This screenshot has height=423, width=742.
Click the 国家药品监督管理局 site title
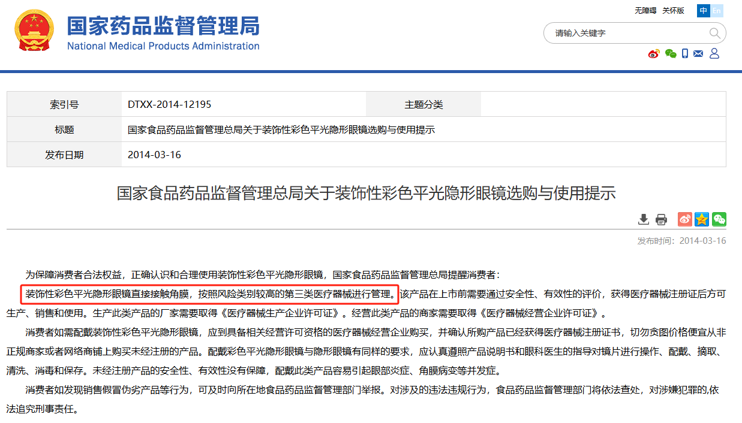[x=163, y=26]
